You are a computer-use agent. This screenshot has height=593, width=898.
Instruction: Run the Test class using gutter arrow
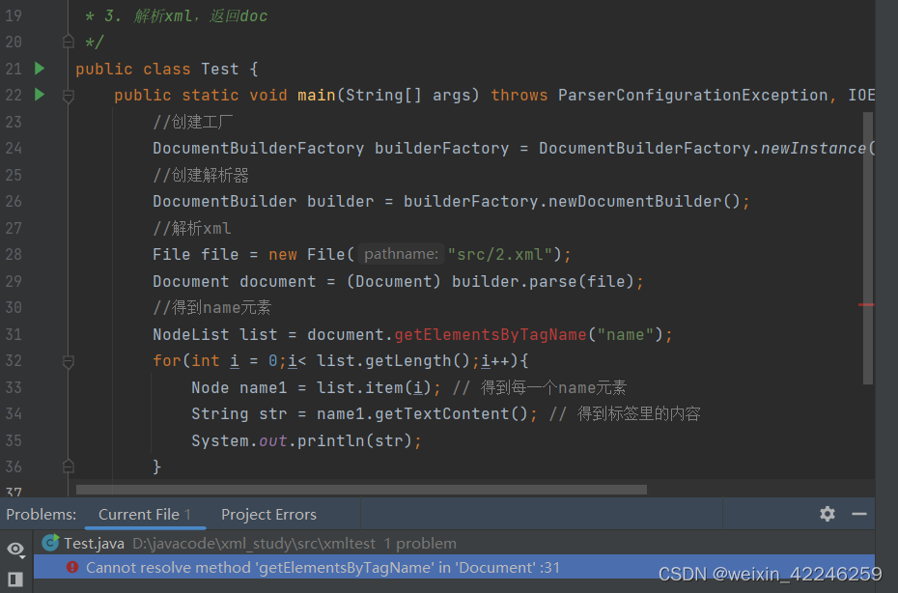40,69
